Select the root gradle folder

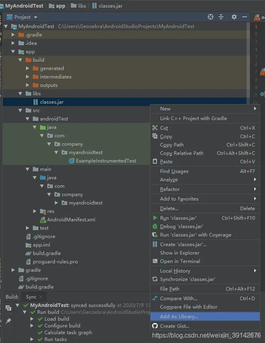(x=33, y=270)
